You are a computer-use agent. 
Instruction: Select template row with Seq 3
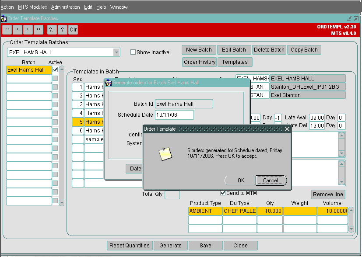[88, 104]
